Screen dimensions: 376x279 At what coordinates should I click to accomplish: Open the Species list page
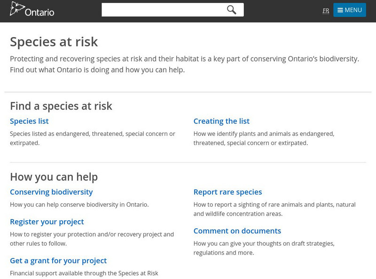(29, 121)
